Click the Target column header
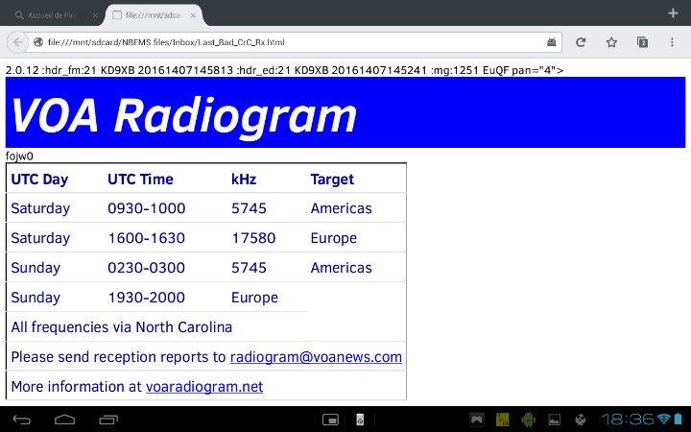691x432 pixels. (332, 180)
